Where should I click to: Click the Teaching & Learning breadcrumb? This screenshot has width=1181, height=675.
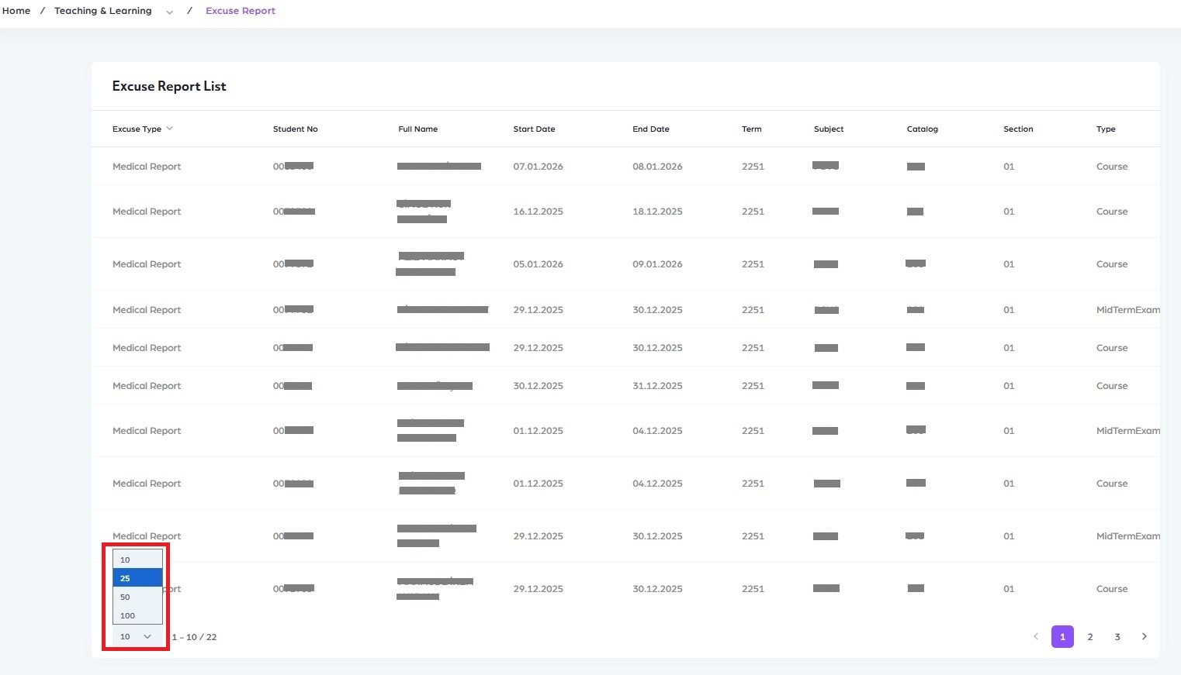(x=103, y=11)
